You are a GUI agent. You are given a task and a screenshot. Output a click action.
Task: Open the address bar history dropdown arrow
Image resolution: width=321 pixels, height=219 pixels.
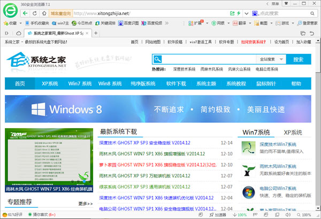[247, 13]
